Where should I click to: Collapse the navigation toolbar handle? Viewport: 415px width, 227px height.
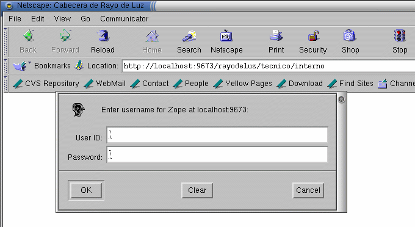tap(5, 42)
